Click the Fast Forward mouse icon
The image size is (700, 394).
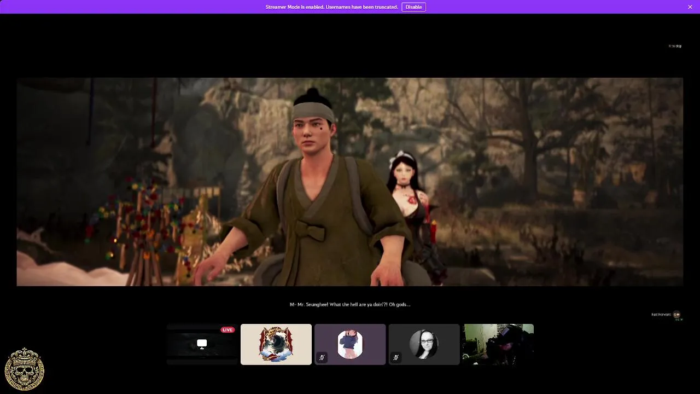tap(677, 315)
